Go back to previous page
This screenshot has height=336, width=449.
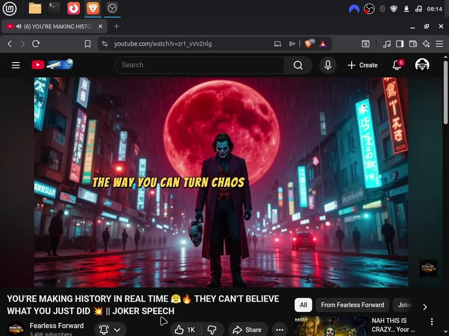click(x=10, y=44)
